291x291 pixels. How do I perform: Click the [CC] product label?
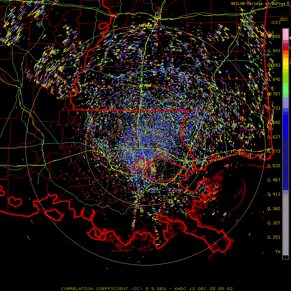(x=276, y=22)
